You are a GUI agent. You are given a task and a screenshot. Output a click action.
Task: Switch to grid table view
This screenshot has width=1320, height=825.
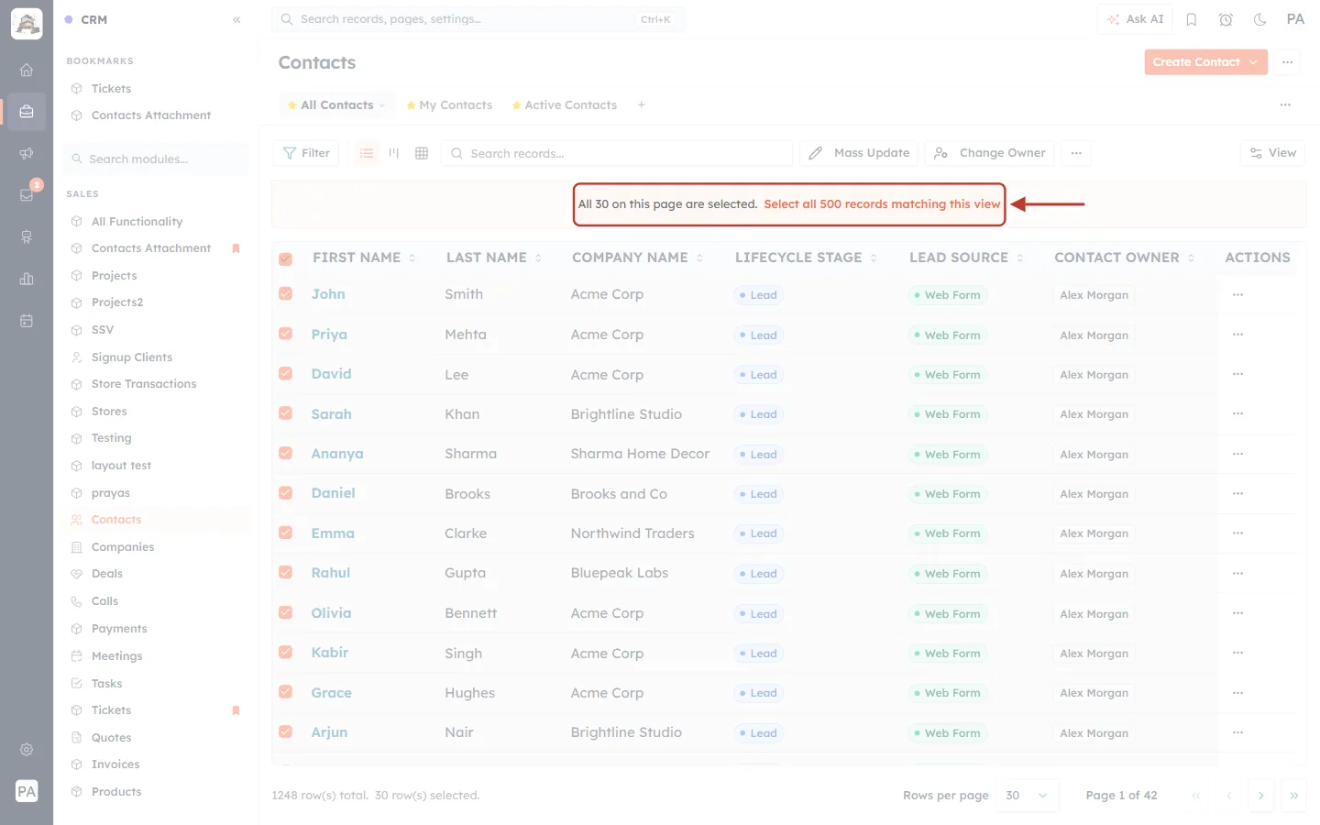point(422,153)
